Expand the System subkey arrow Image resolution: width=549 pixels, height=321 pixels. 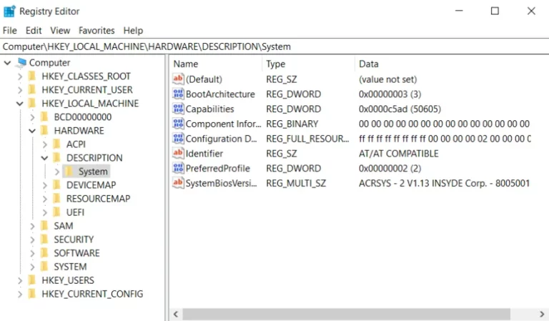click(57, 172)
